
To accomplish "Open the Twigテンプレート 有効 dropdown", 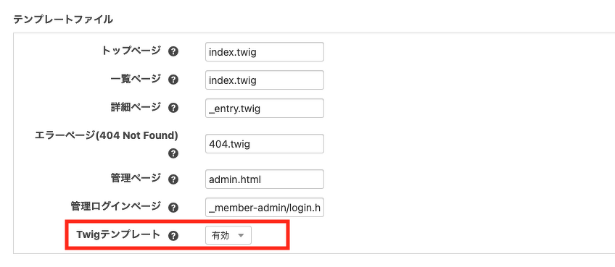I will [x=228, y=235].
